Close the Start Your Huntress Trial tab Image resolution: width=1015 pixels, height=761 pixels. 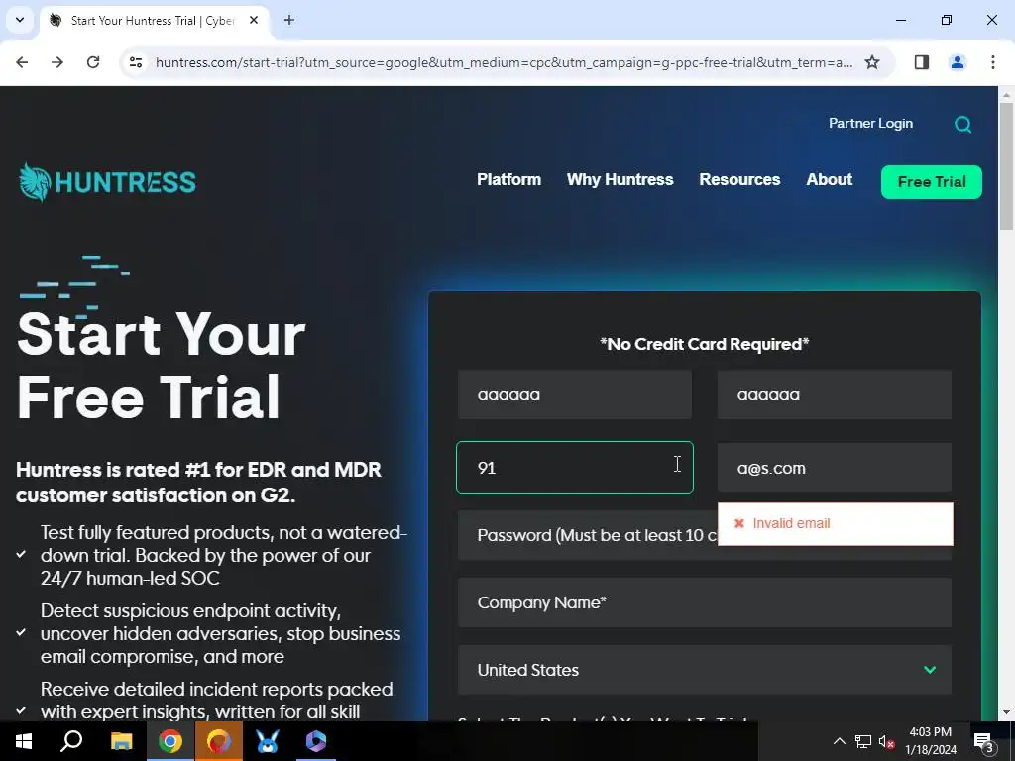pyautogui.click(x=254, y=20)
